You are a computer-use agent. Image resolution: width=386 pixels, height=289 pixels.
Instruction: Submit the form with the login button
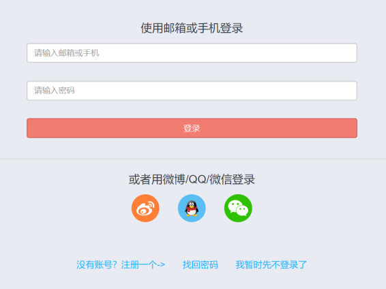coord(192,128)
